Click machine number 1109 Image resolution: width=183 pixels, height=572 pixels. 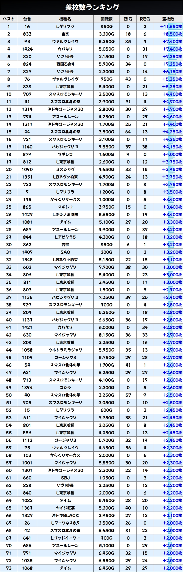[x=27, y=358]
